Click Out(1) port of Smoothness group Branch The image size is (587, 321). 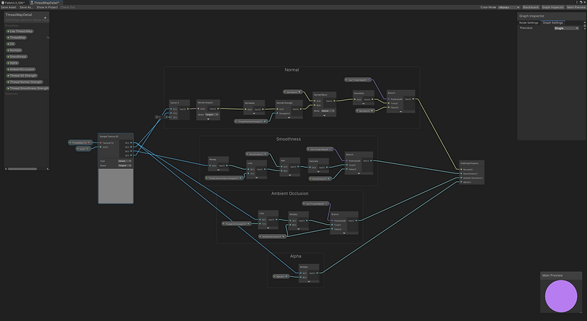point(371,160)
